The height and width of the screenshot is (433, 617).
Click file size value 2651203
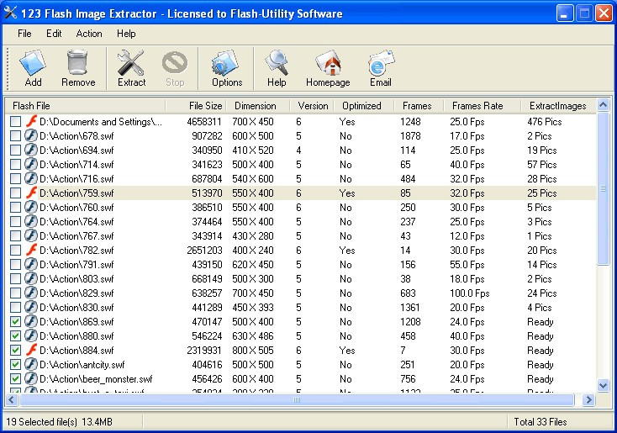pyautogui.click(x=204, y=251)
